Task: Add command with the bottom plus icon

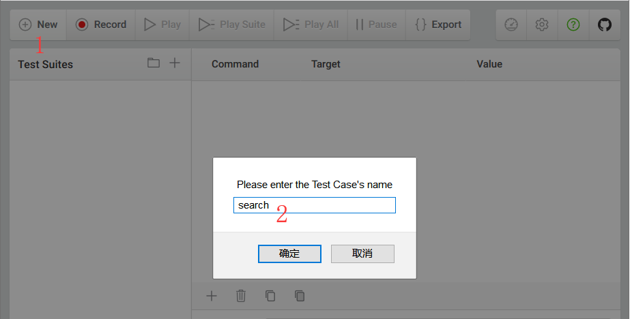Action: (x=212, y=296)
